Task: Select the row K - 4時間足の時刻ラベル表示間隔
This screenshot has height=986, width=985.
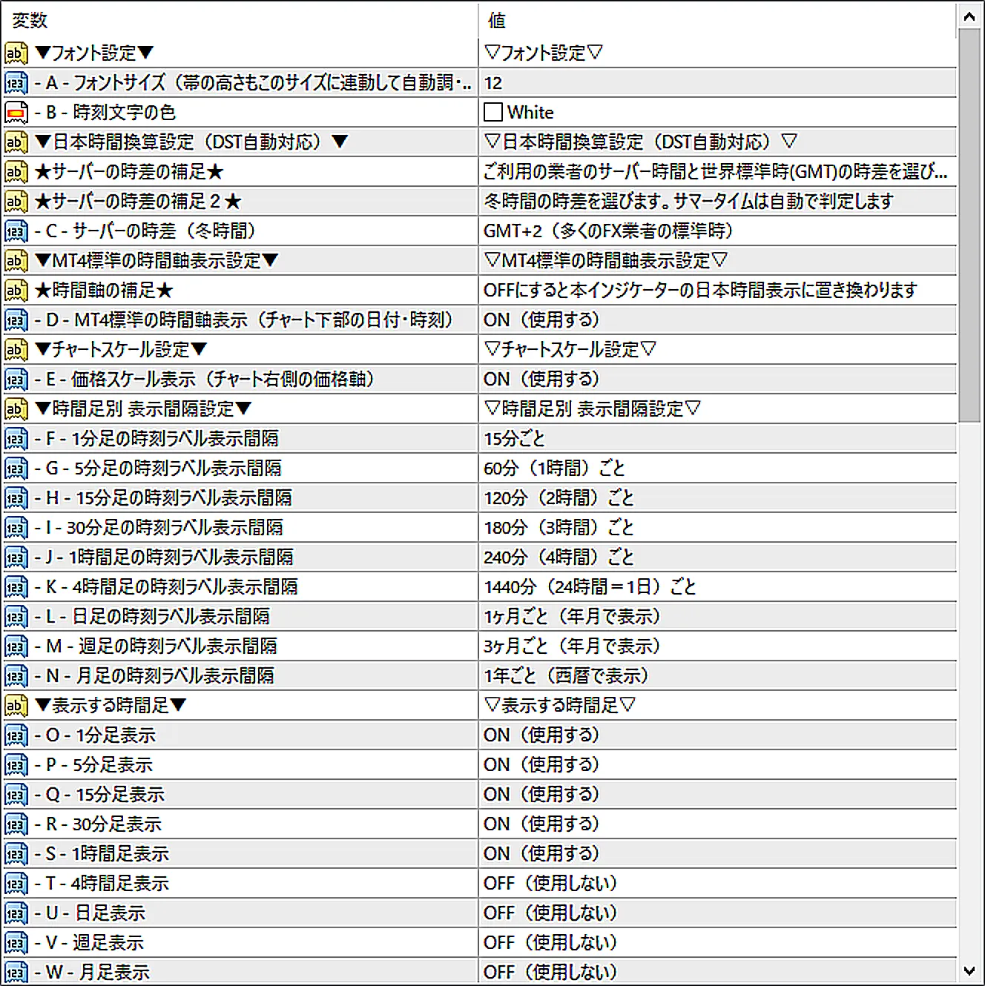Action: pyautogui.click(x=479, y=587)
